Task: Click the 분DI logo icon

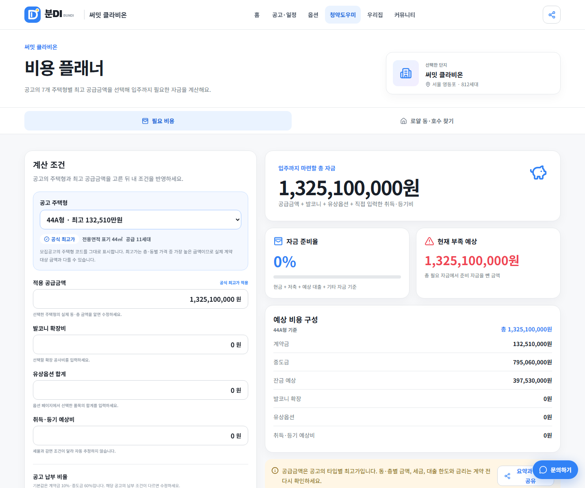Action: tap(32, 15)
